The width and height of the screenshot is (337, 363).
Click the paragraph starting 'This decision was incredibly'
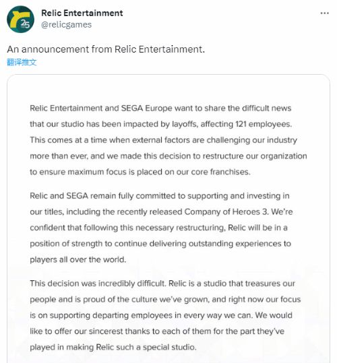pyautogui.click(x=165, y=315)
